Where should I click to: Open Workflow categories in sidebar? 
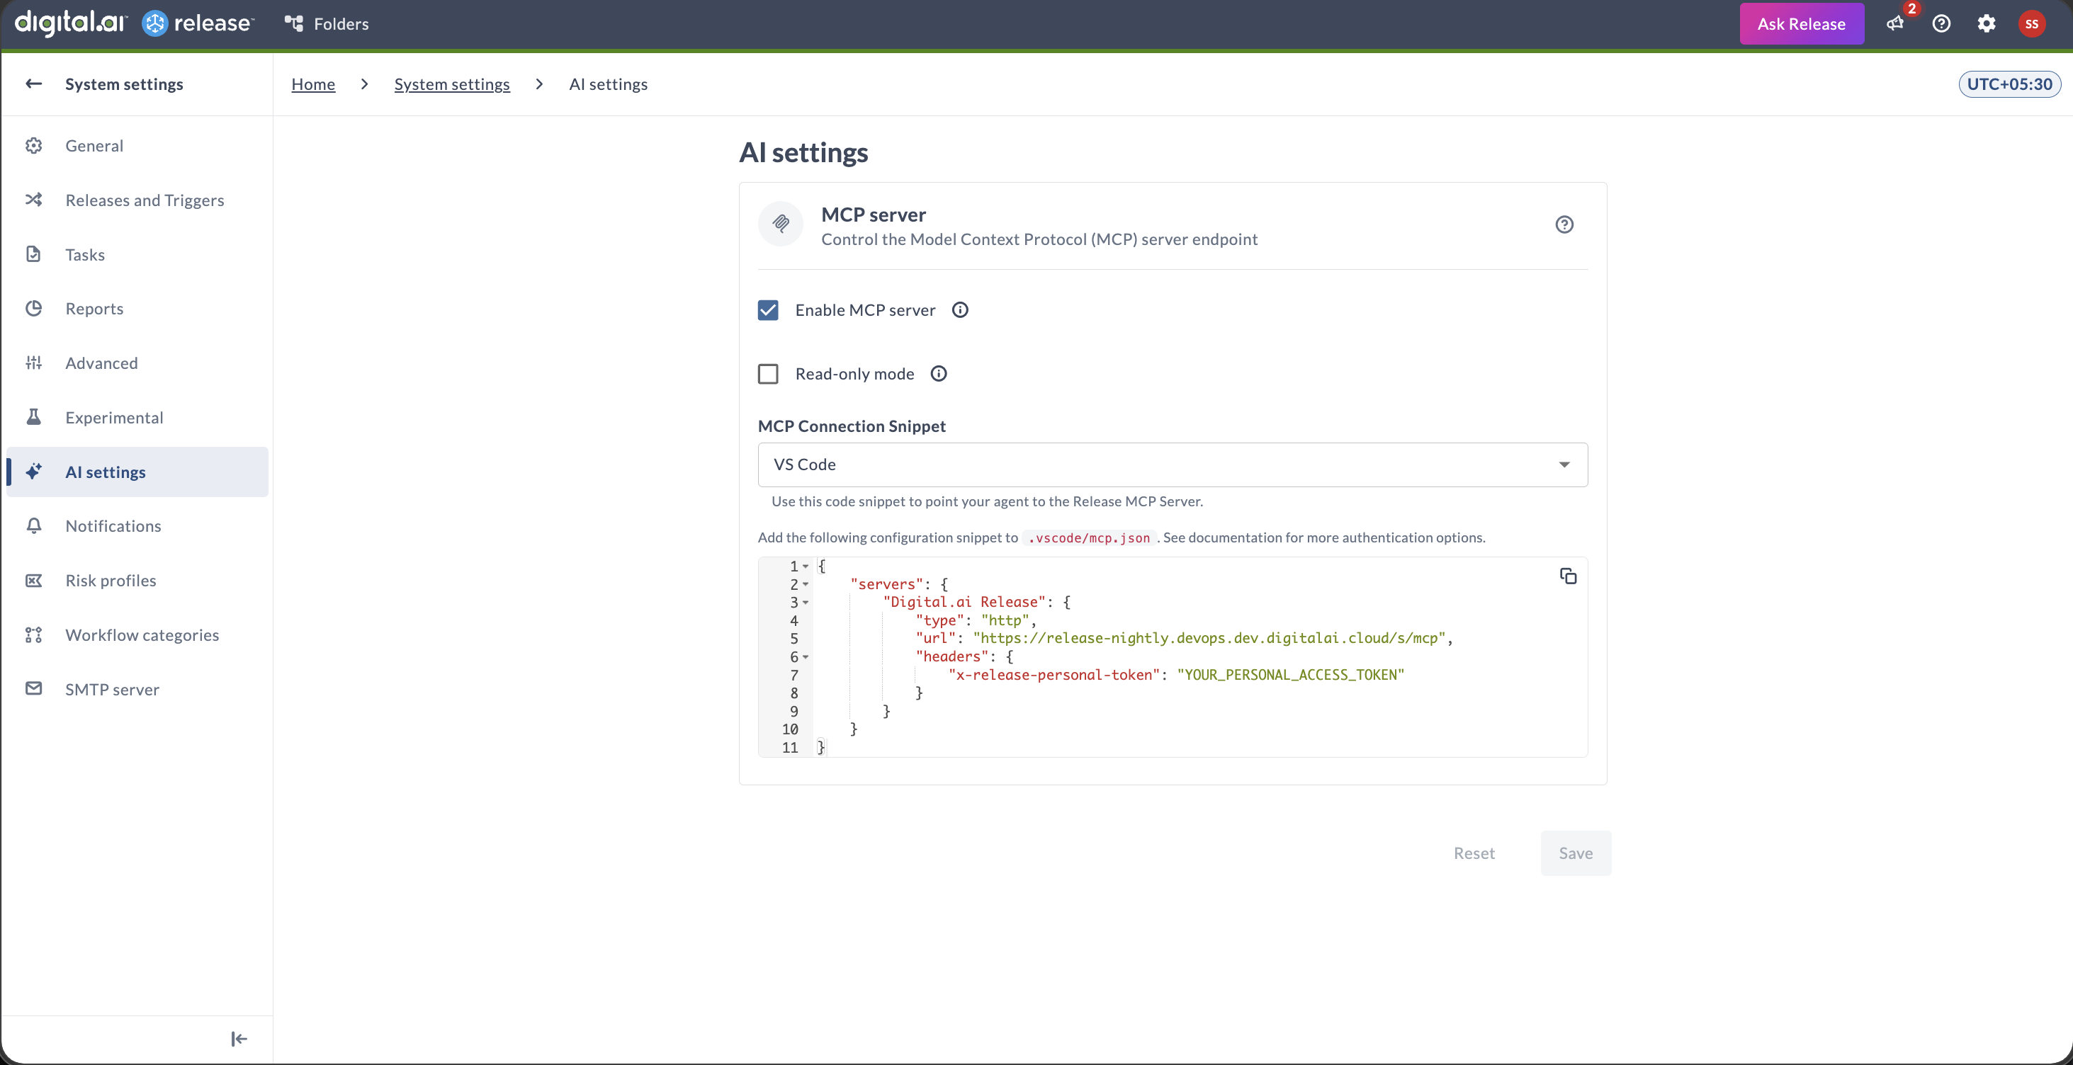point(137,634)
